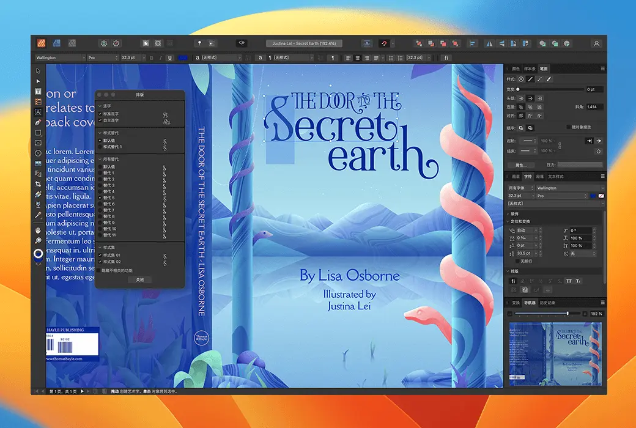The image size is (636, 428).
Task: Click the Flip Vertical toolbar icon
Action: (501, 43)
